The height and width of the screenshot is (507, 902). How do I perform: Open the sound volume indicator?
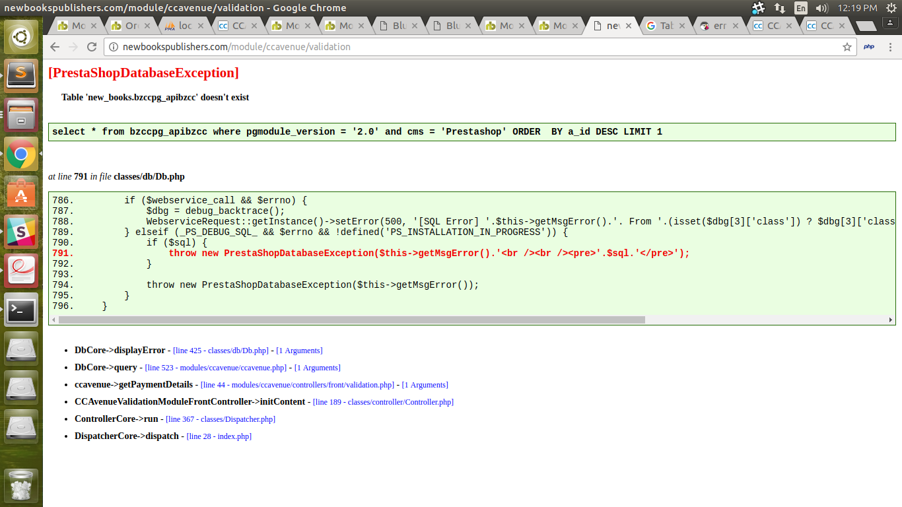click(822, 8)
